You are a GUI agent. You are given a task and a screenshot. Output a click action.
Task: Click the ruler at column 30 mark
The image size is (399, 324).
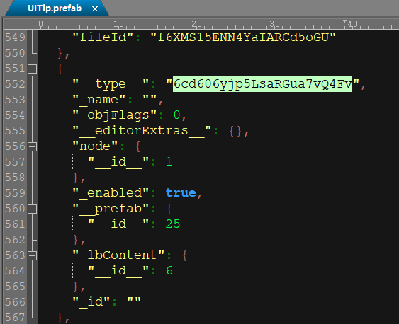tap(274, 24)
